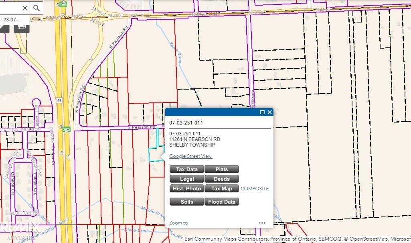
Task: Open the Hist. Photo button
Action: pyautogui.click(x=186, y=188)
